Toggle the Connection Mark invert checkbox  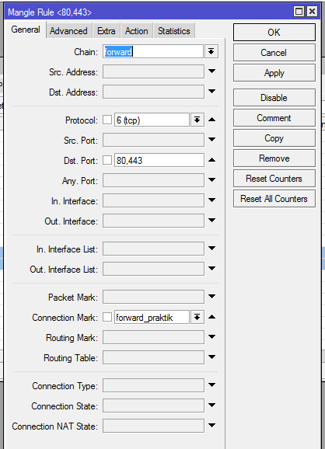(107, 317)
